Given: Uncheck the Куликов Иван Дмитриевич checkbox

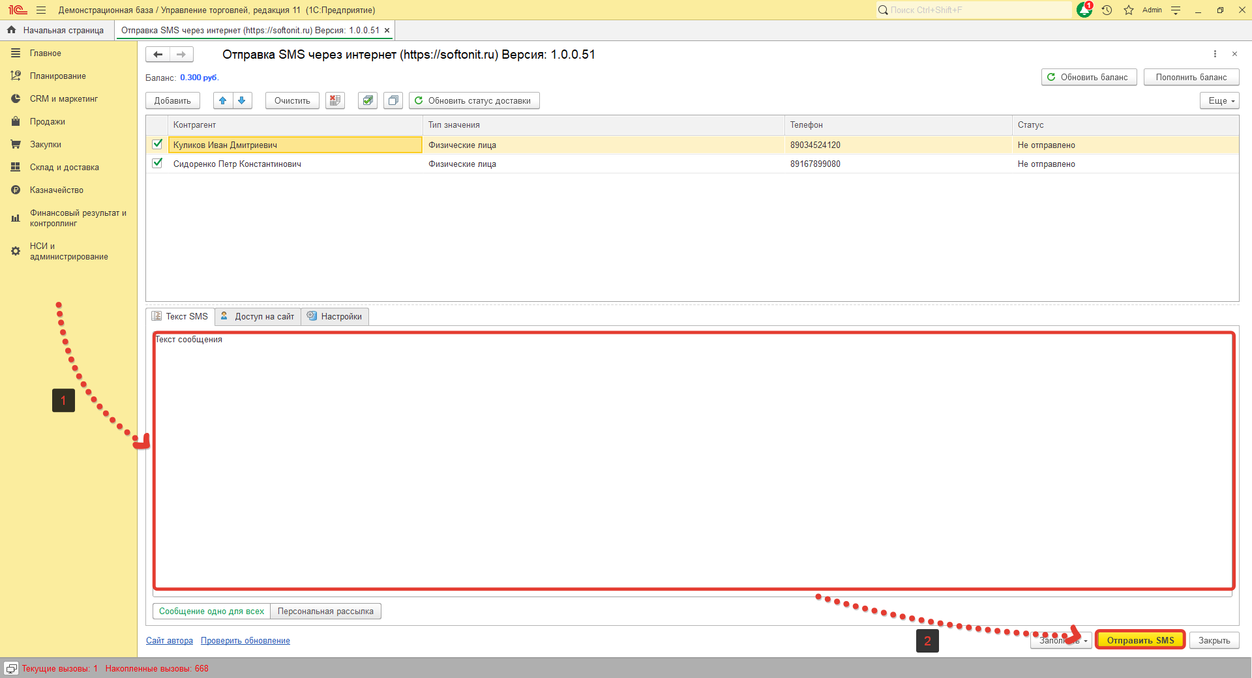Looking at the screenshot, I should coord(157,144).
